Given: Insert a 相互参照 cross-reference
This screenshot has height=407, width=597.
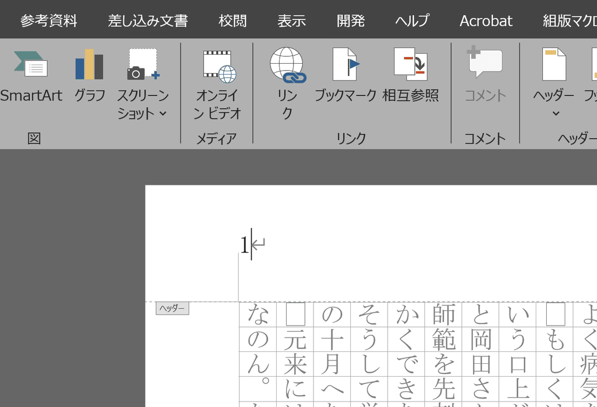Looking at the screenshot, I should pos(410,75).
